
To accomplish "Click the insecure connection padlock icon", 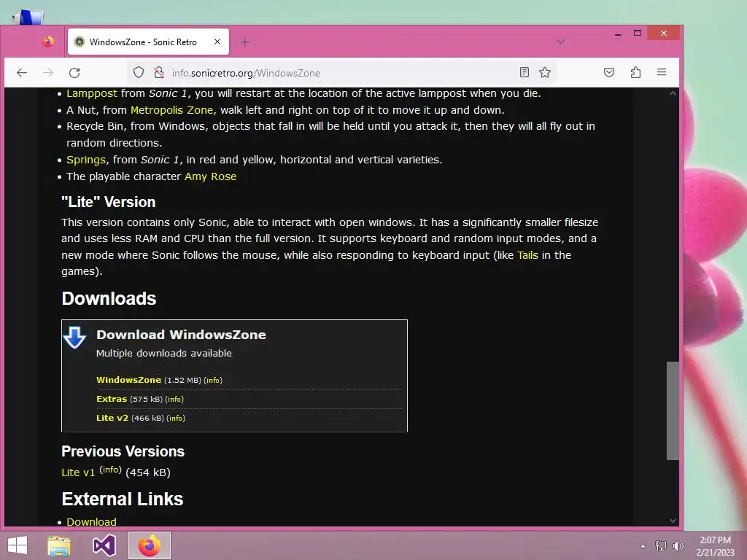I will [159, 73].
